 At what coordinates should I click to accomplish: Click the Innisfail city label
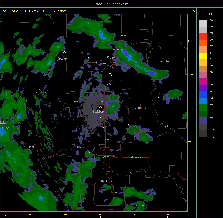[107, 84]
